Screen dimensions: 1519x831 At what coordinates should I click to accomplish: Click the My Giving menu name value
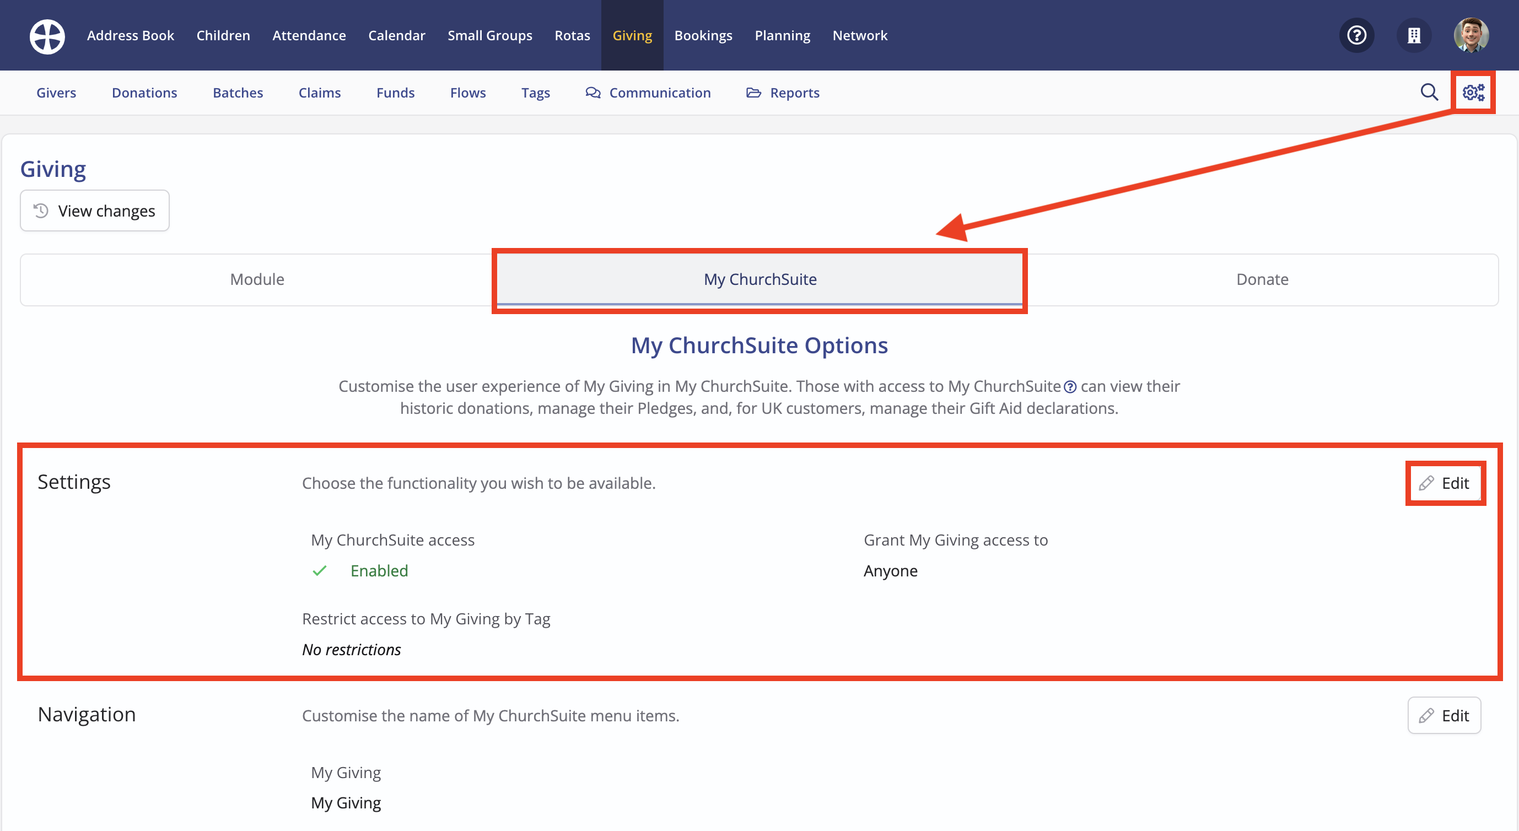[346, 803]
